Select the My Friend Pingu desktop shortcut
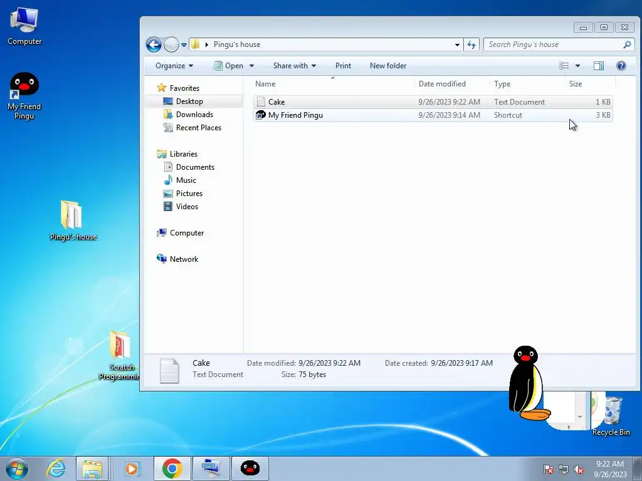This screenshot has width=642, height=481. 24,96
